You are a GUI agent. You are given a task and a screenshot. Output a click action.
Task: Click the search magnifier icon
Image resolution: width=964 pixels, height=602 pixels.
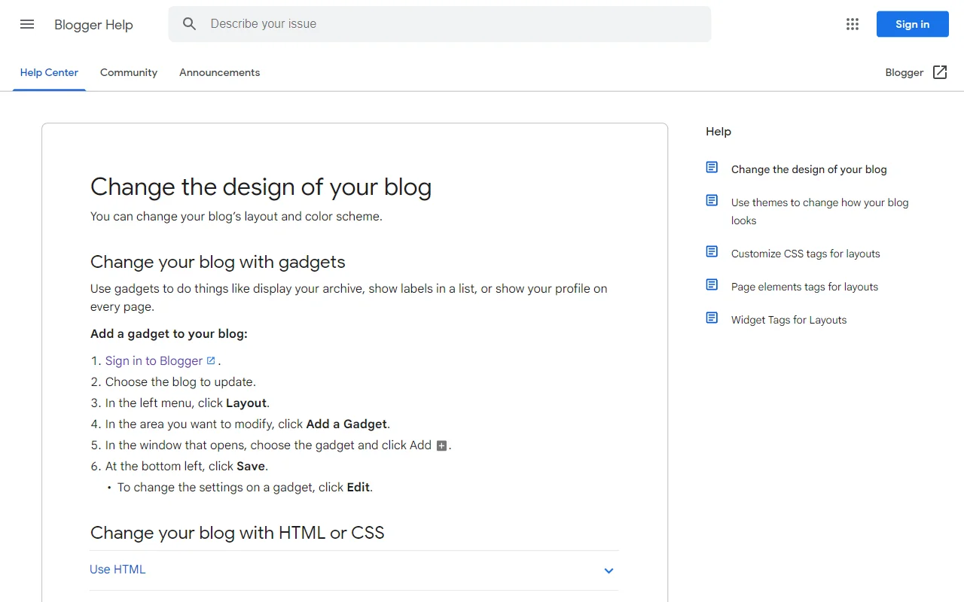tap(190, 24)
